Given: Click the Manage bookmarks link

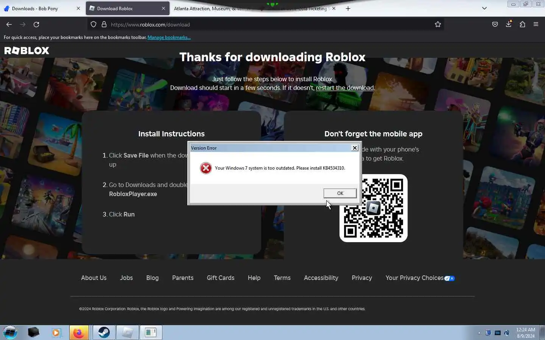Looking at the screenshot, I should (x=169, y=37).
